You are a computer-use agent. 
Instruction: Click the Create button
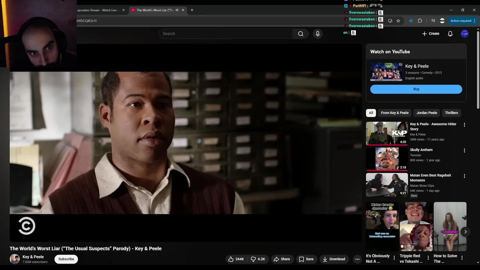[430, 34]
